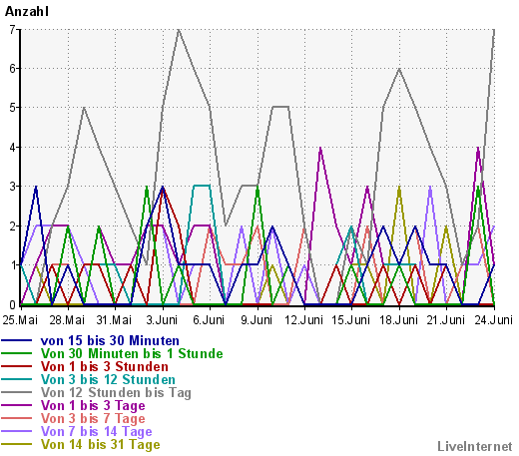Click the '15.Juni' x-axis label
The height and width of the screenshot is (456, 519).
tap(351, 320)
